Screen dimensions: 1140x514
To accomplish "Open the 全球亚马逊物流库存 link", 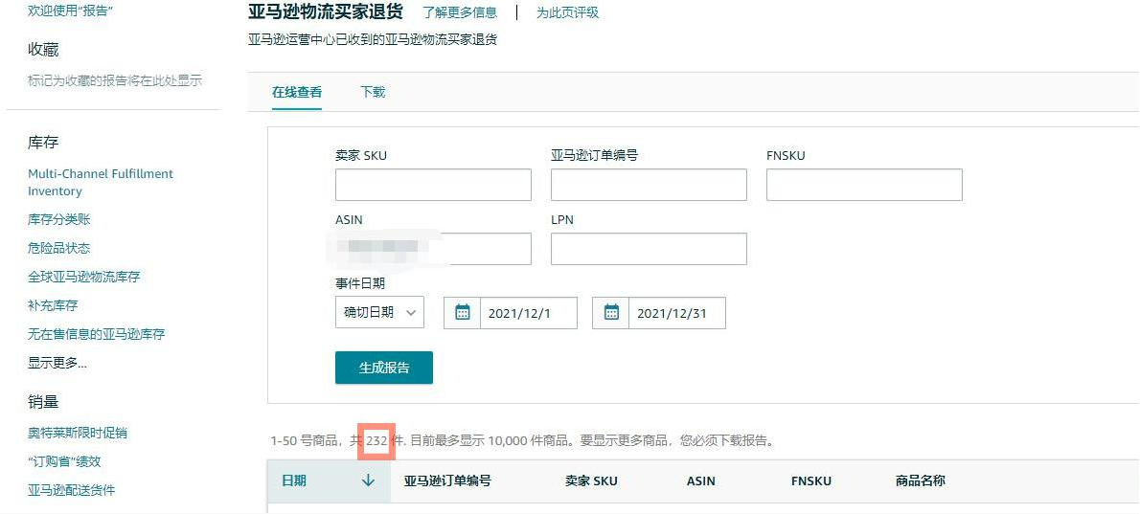I will [83, 277].
